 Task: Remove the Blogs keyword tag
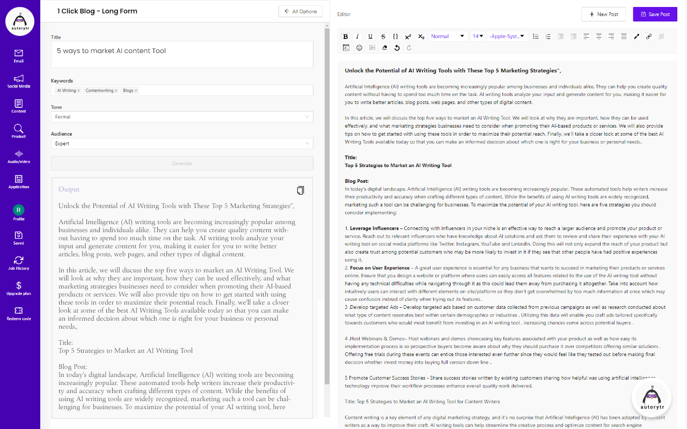point(136,91)
